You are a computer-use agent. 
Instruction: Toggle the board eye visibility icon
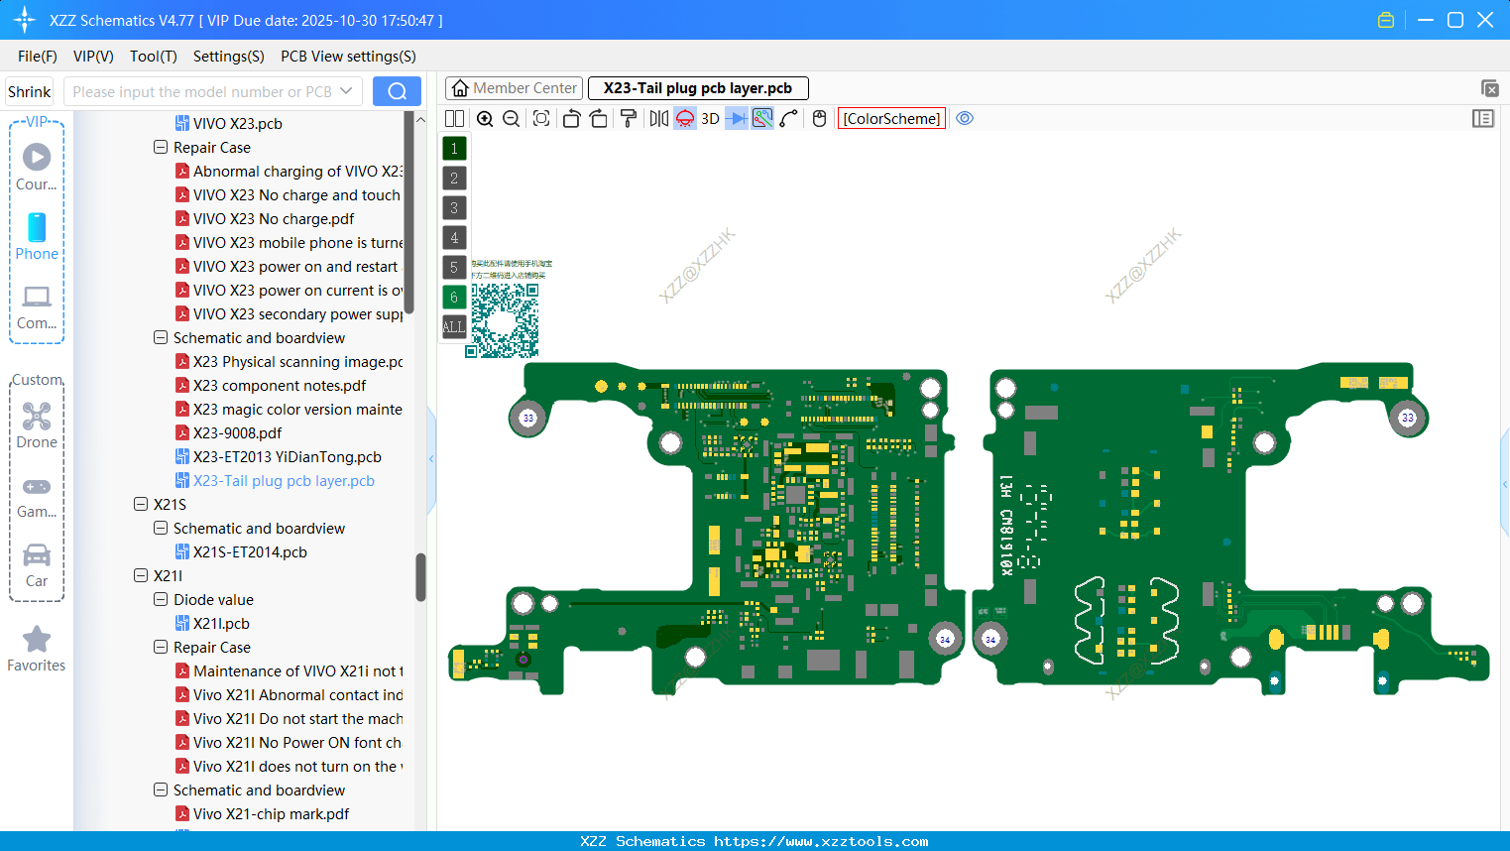click(x=965, y=118)
